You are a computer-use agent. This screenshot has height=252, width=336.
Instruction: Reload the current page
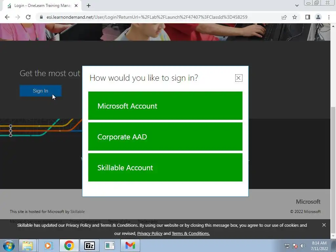pyautogui.click(x=28, y=17)
